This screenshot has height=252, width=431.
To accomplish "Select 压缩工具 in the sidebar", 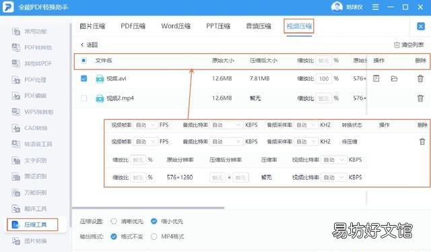I will [x=32, y=225].
